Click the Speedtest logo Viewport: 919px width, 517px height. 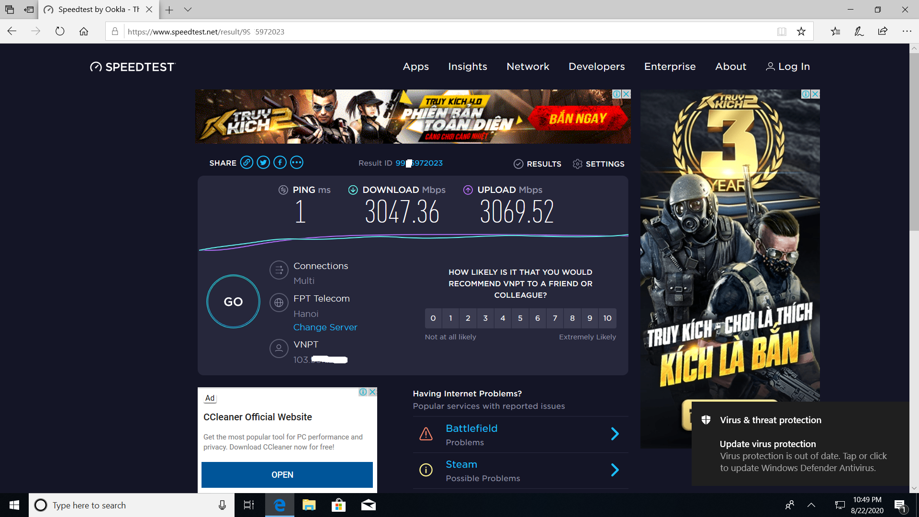coord(133,67)
